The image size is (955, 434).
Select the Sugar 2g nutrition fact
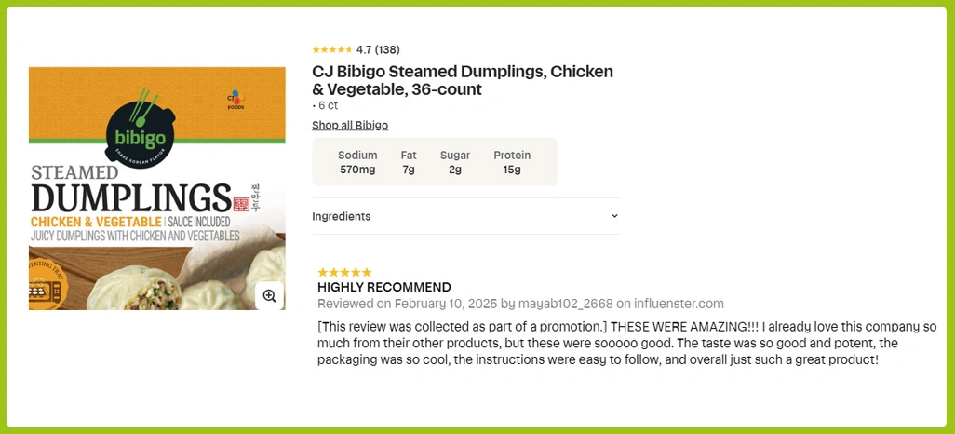pos(455,162)
